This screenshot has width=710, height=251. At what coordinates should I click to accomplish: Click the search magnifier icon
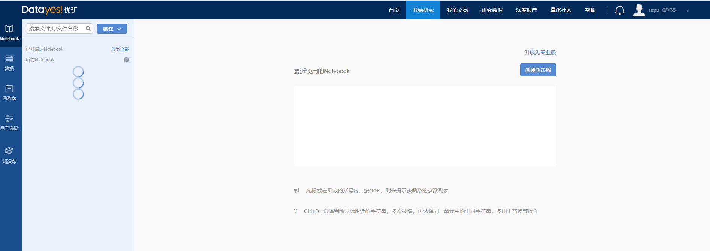(x=88, y=28)
